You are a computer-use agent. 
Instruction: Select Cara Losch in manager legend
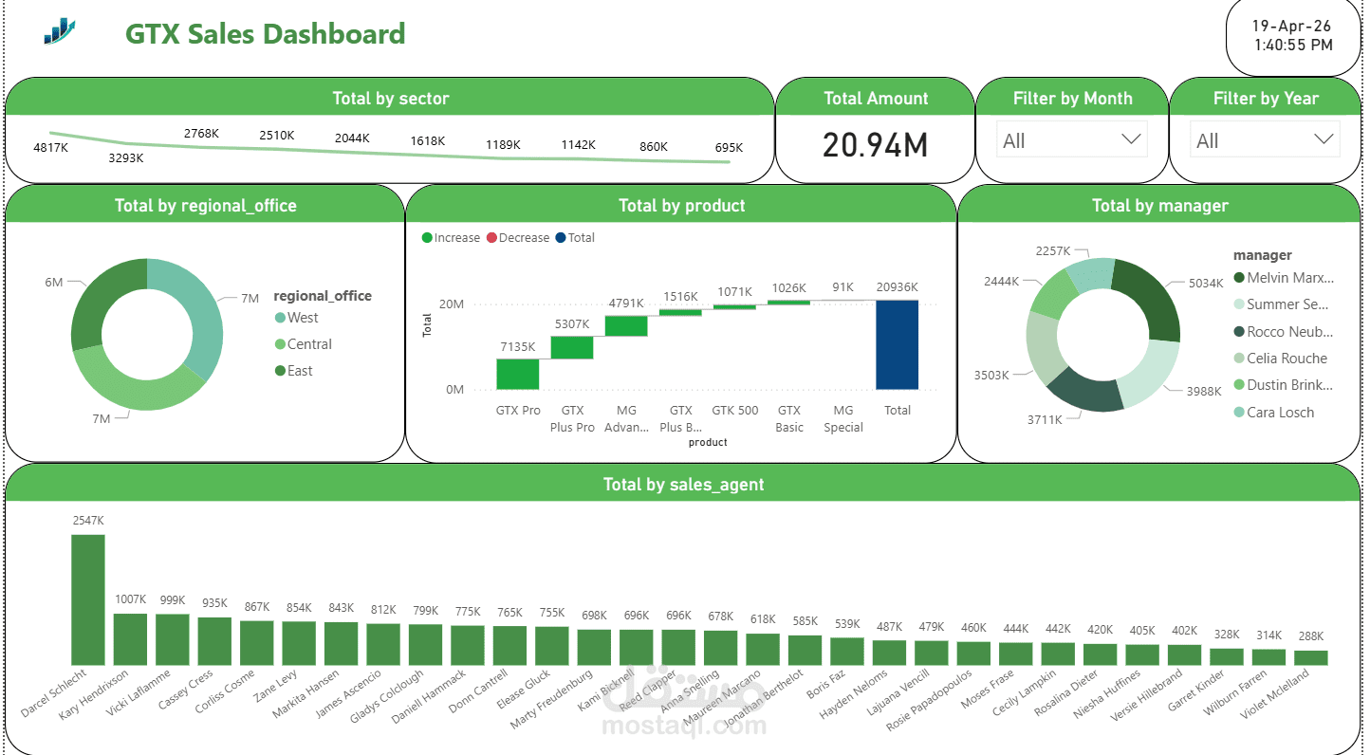(1274, 413)
